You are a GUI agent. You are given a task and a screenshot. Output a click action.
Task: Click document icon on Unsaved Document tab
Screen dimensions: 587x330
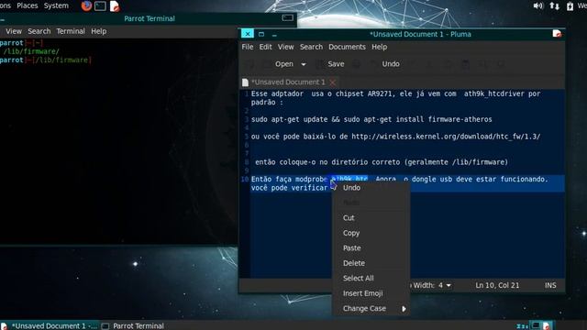[x=245, y=82]
